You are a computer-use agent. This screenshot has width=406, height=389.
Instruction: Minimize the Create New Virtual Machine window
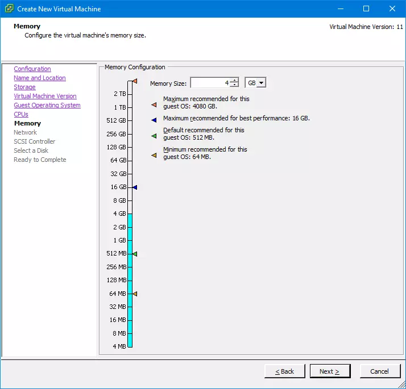[341, 9]
